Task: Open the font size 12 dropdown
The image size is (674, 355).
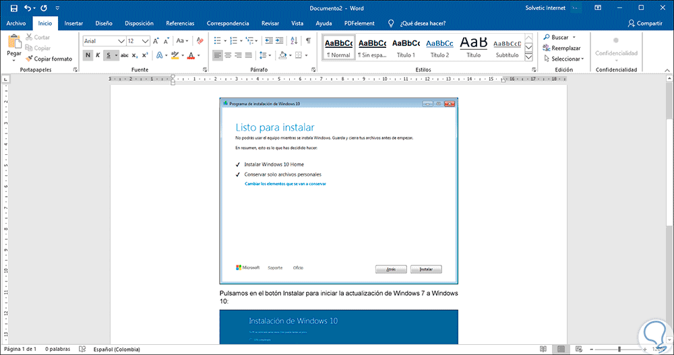Action: [146, 41]
